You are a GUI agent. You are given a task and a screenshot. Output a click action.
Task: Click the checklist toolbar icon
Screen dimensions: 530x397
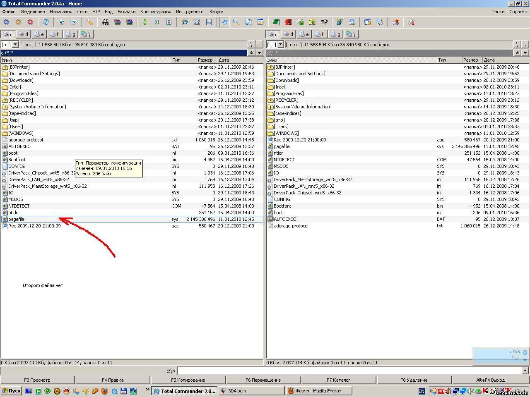point(169,22)
